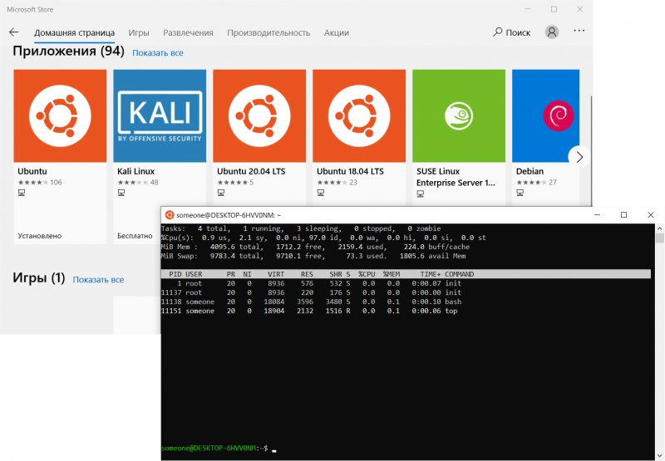Screen dimensions: 665x461
Task: Open the SUSE Linux Enterprise Server tile image
Action: [459, 115]
